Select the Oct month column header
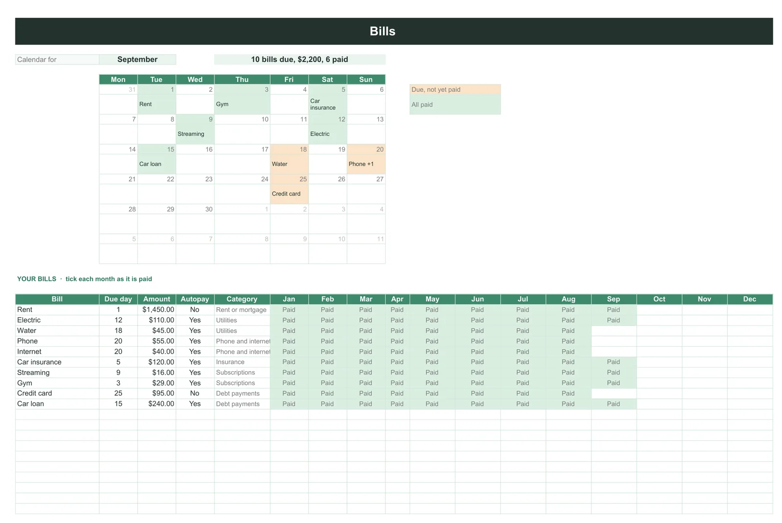 tap(659, 299)
